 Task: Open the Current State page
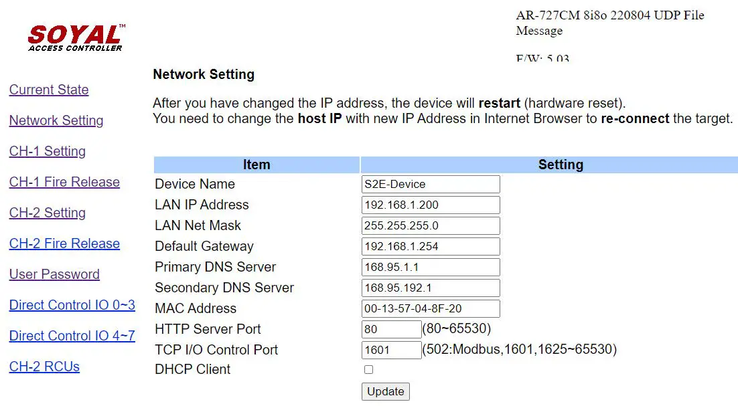pos(48,90)
